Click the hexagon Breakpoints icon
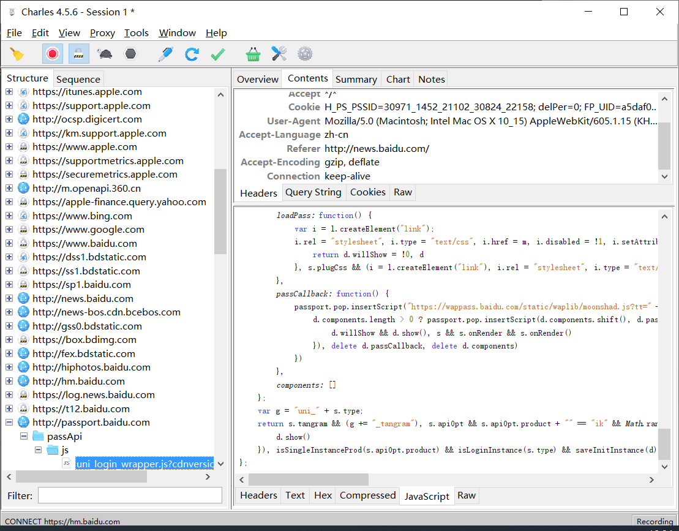The width and height of the screenshot is (679, 531). [x=130, y=54]
